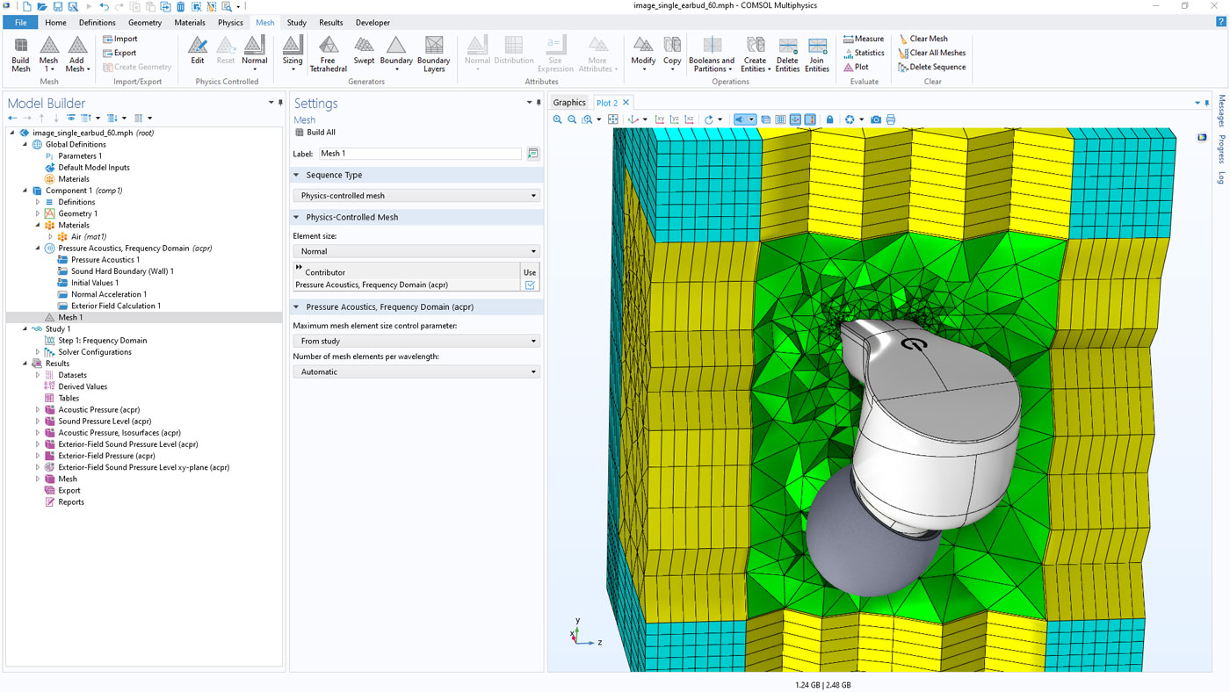This screenshot has width=1230, height=692.
Task: Click Clear All Meshes
Action: 931,53
